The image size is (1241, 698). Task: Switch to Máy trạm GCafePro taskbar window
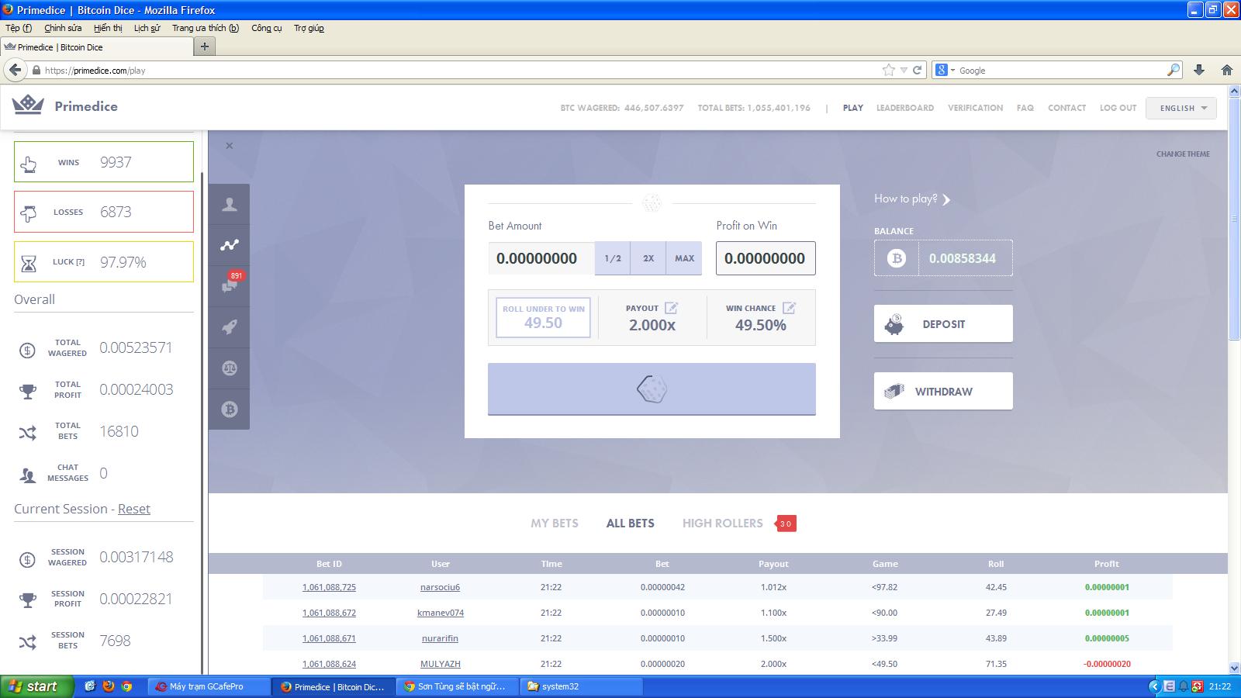click(208, 686)
